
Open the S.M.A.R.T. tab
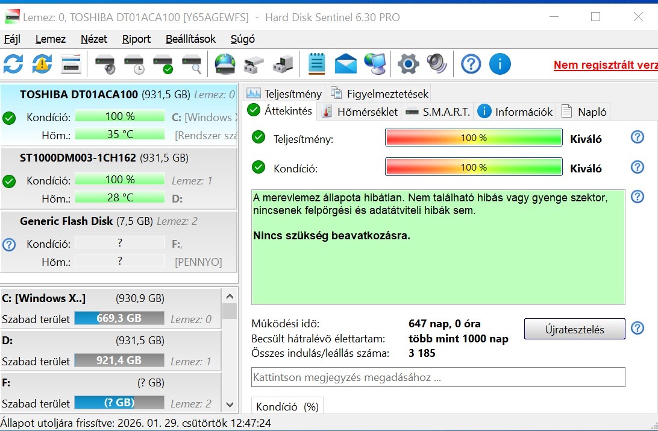coord(437,112)
